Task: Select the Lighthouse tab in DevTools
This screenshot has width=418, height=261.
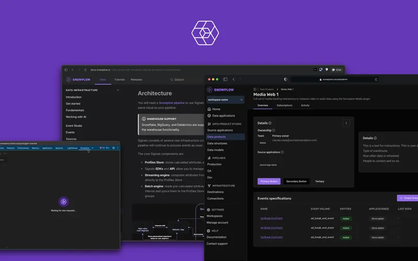Action: point(72,148)
